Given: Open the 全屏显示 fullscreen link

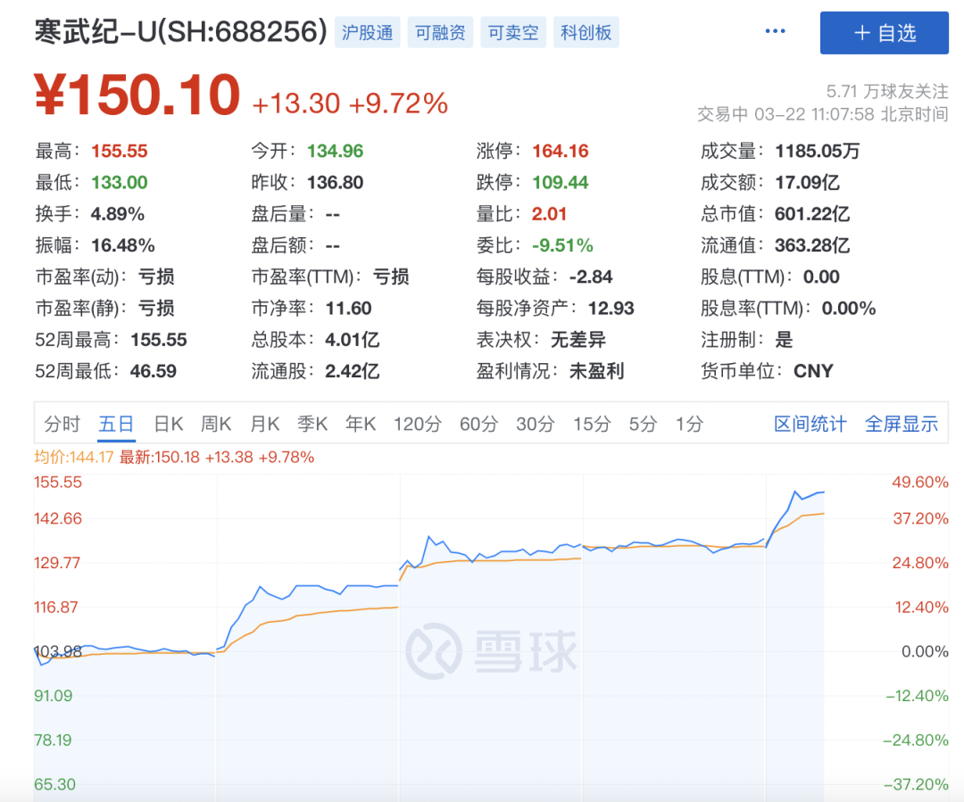Looking at the screenshot, I should [902, 424].
